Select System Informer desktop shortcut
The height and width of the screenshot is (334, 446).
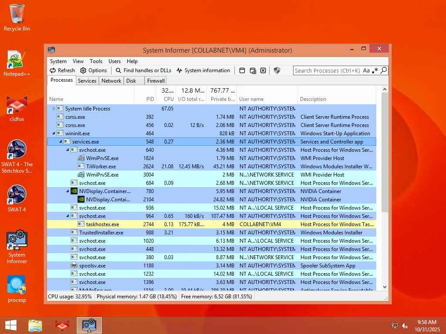[x=17, y=247]
